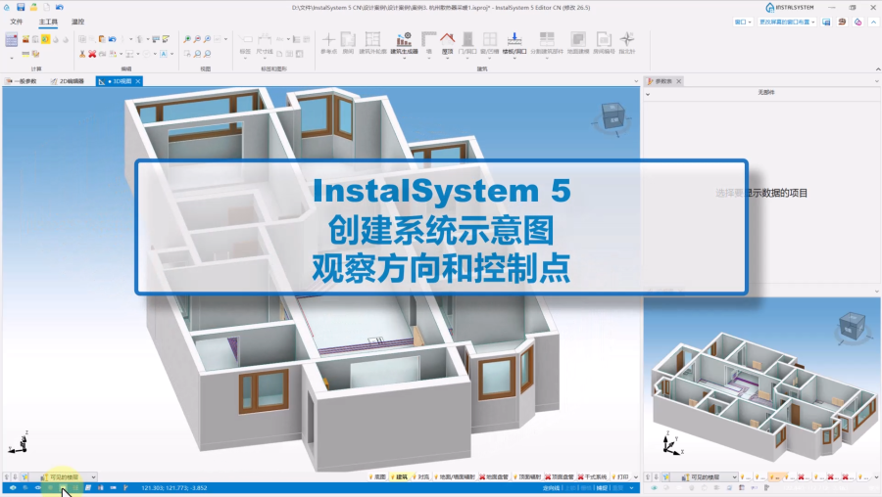This screenshot has height=497, width=882.
Task: Toggle the 顶面盘管 layer visibility
Action: click(x=560, y=476)
